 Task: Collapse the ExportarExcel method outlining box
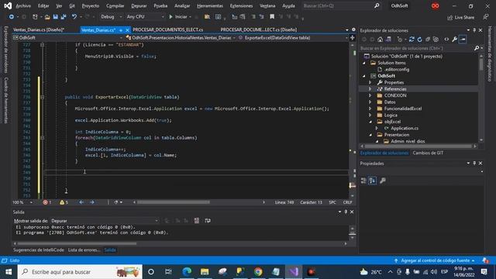coord(42,97)
